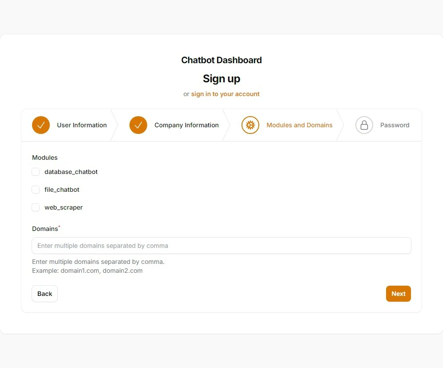Enable the database_chatbot module
Viewport: 443px width, 368px height.
(36, 172)
